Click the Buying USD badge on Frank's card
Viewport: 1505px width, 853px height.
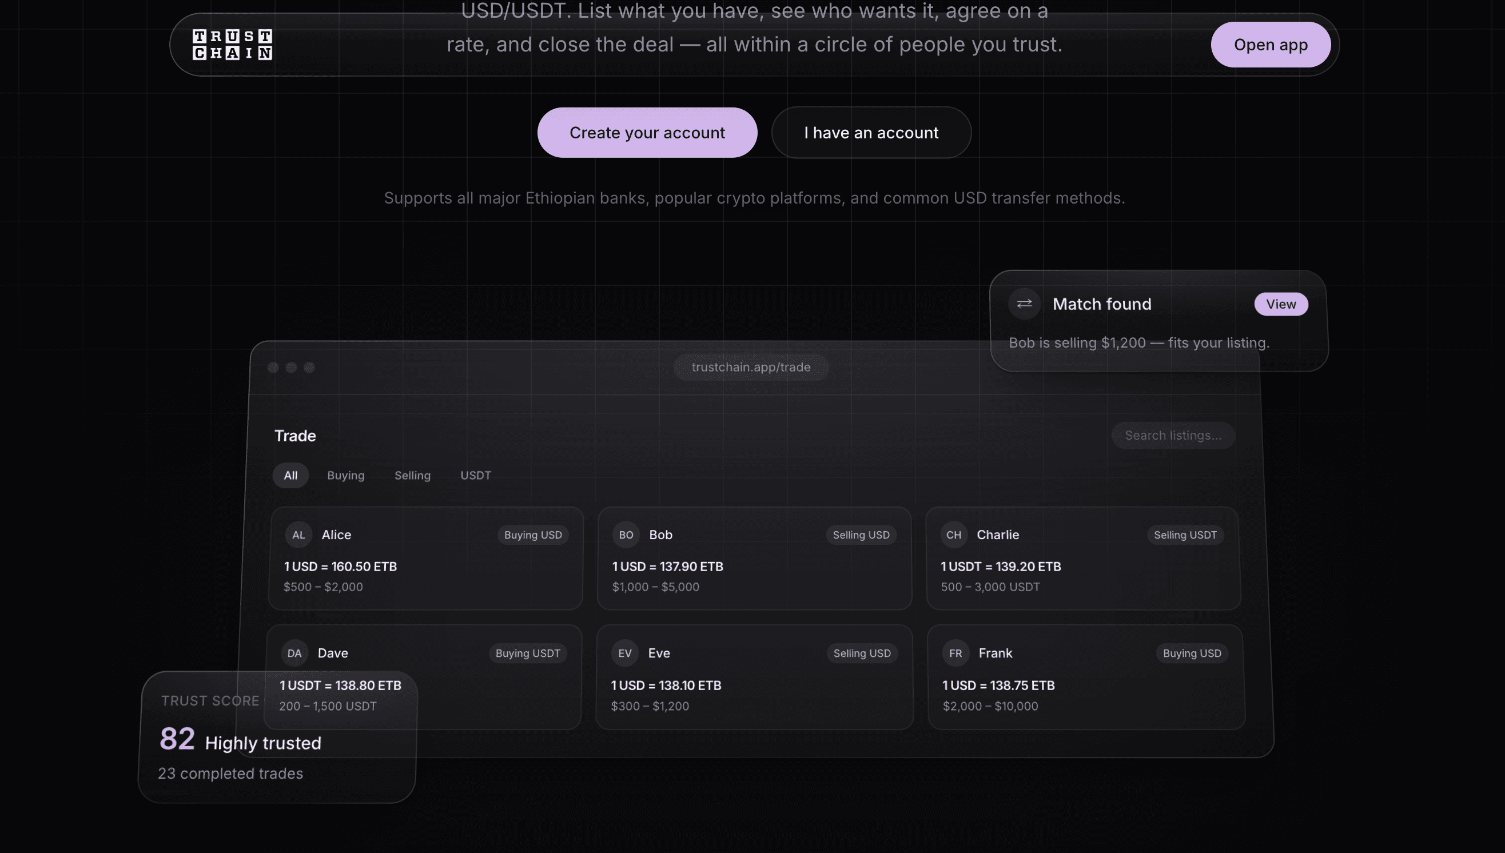point(1192,653)
